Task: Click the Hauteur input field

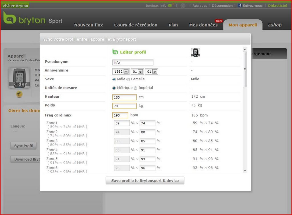Action: [x=124, y=97]
